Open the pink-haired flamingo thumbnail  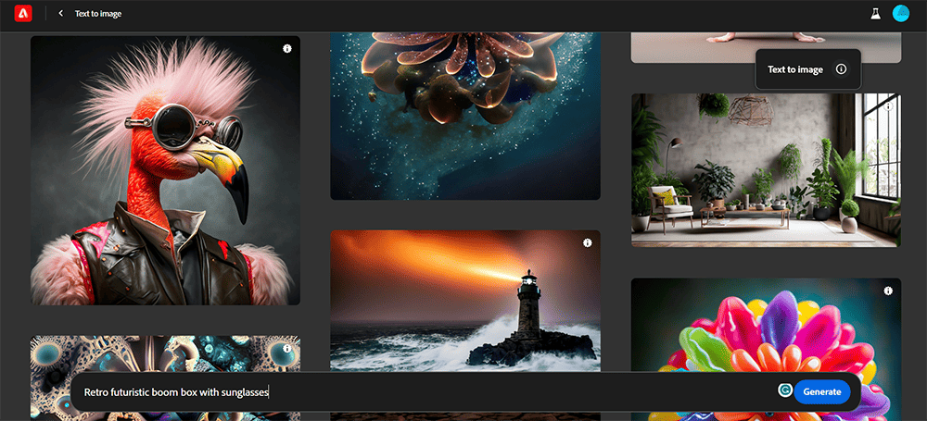pos(166,170)
